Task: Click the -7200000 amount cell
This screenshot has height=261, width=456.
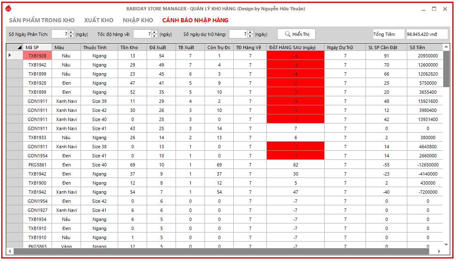Action: [425, 192]
